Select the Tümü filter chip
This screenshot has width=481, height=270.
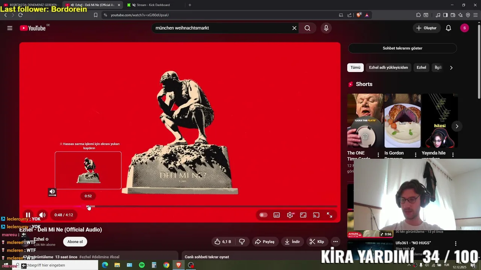pos(355,67)
